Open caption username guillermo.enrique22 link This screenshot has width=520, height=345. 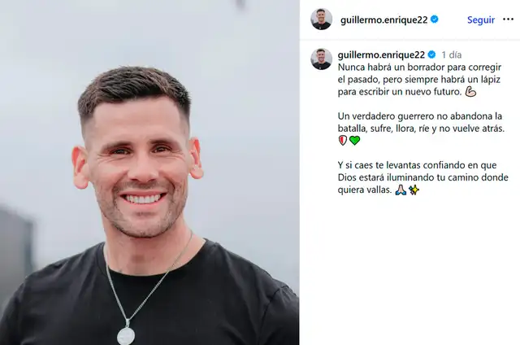pyautogui.click(x=381, y=55)
